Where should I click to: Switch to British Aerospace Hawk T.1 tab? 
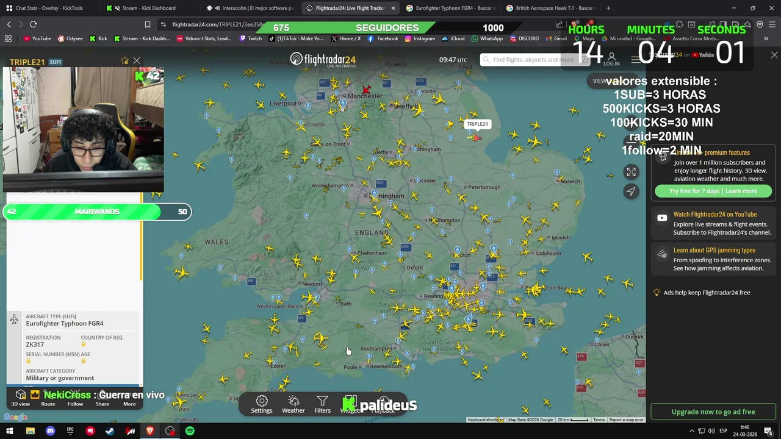click(x=551, y=8)
